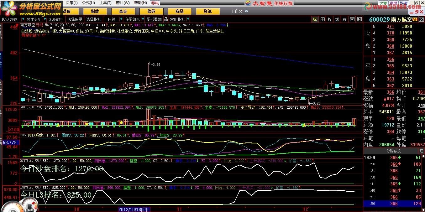Viewport: 425px width, 212px height.
Task: Click 图形叠加 overlay button
Action: [154, 19]
